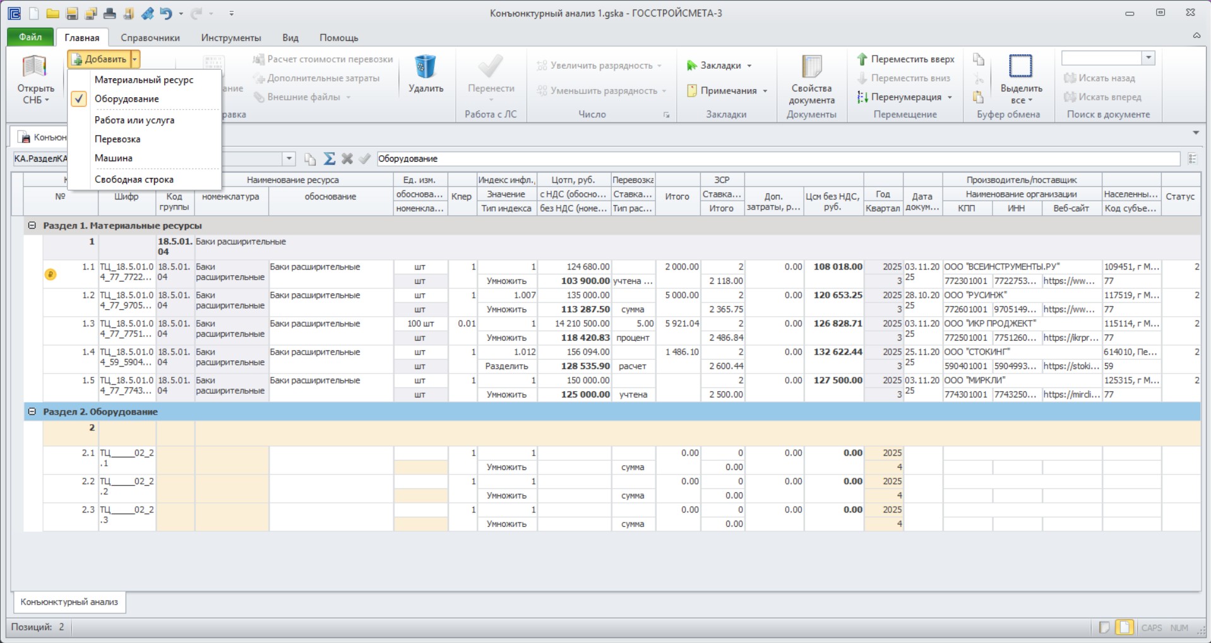Select Материальный ресурс from Добавить menu
The height and width of the screenshot is (643, 1211).
144,80
